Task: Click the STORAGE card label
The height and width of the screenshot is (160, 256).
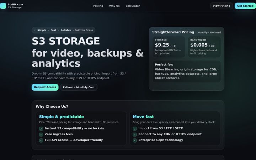Action: tap(161, 40)
